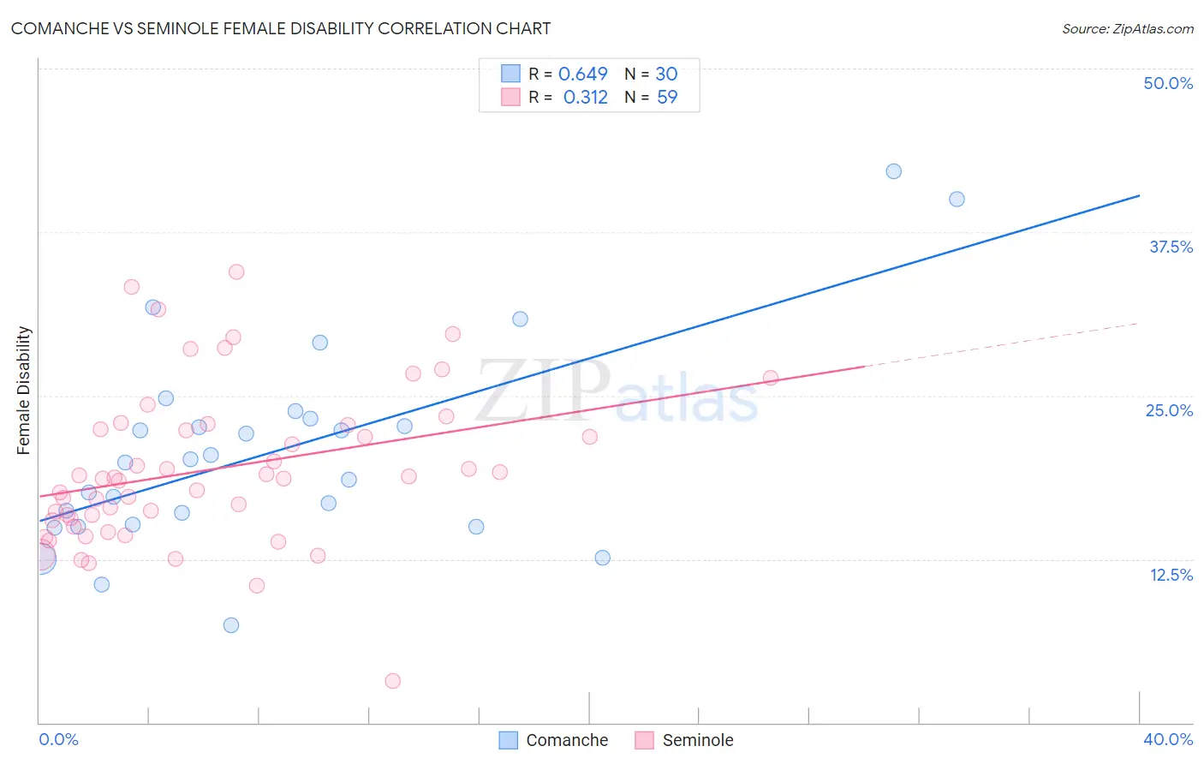Click the 37.5% y-axis label
1204x764 pixels.
pyautogui.click(x=1171, y=247)
